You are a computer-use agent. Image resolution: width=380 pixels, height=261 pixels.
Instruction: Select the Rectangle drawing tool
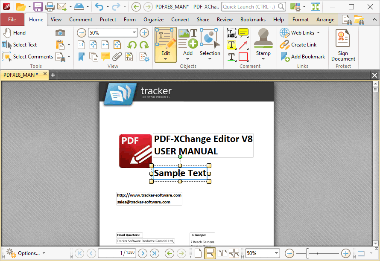[243, 57]
